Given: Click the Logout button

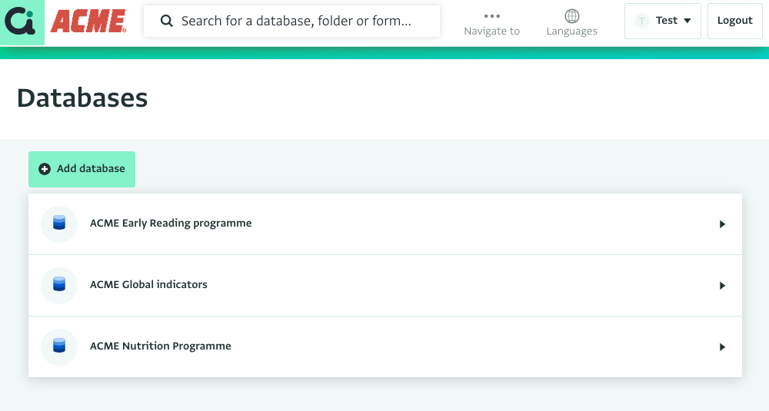Looking at the screenshot, I should [734, 21].
